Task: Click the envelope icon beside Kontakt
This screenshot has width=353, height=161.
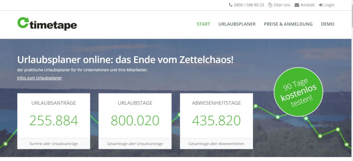Action: click(x=297, y=5)
